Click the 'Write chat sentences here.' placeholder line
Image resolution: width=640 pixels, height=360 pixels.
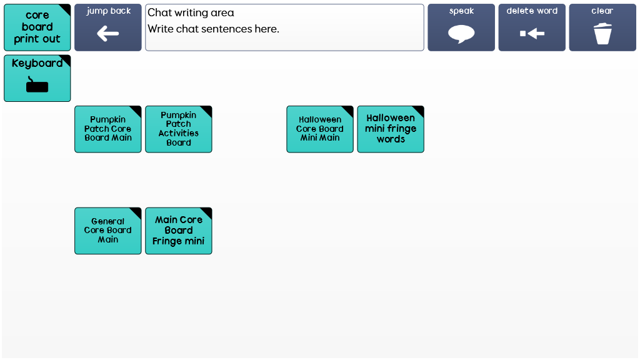213,29
